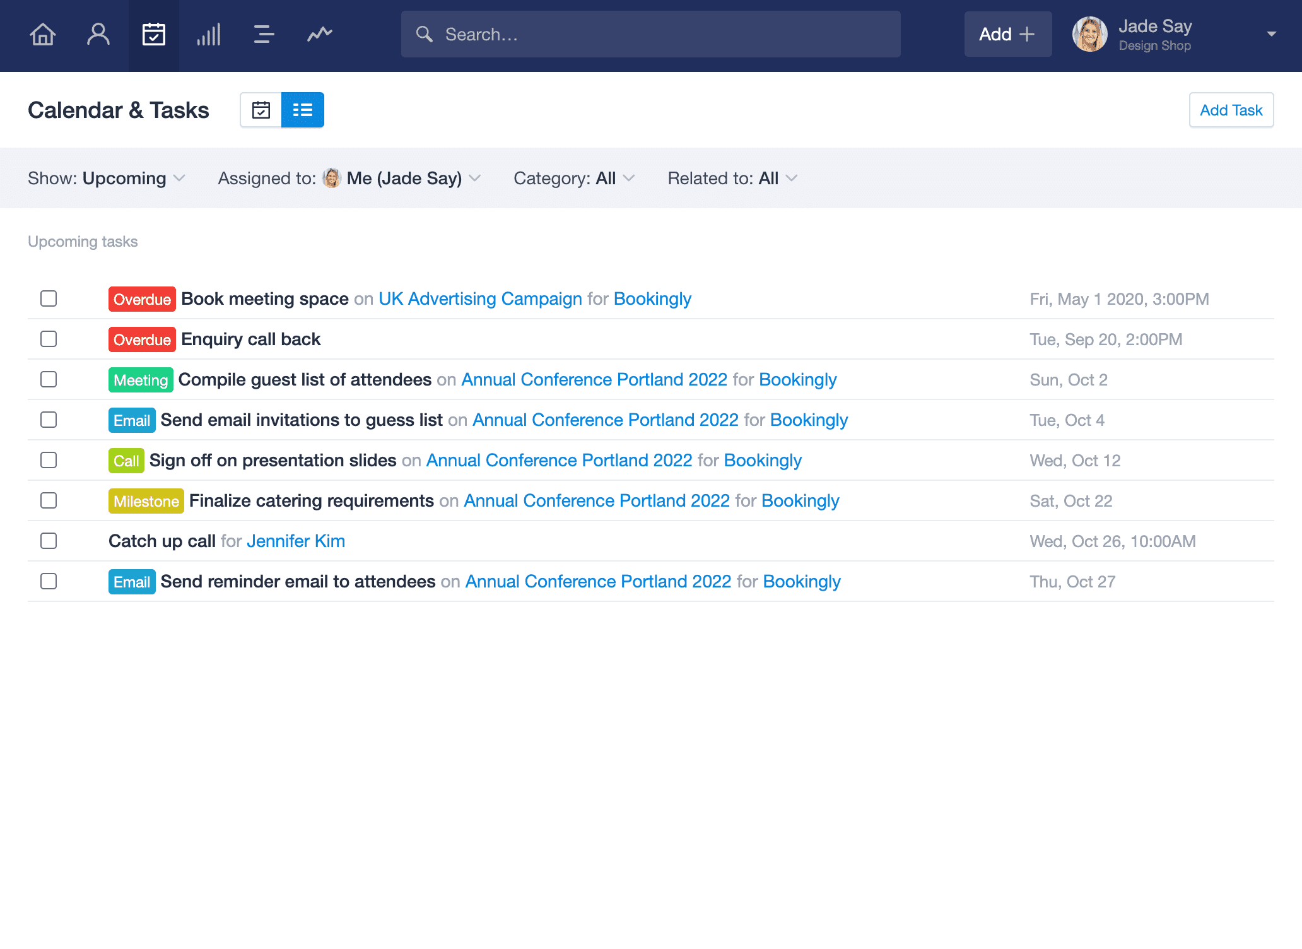Click the Home navigation icon
1302x949 pixels.
pyautogui.click(x=44, y=34)
